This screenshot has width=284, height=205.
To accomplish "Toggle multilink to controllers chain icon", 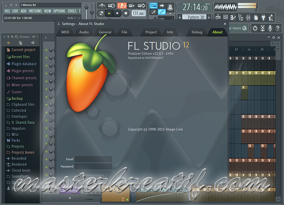I will pos(162,12).
